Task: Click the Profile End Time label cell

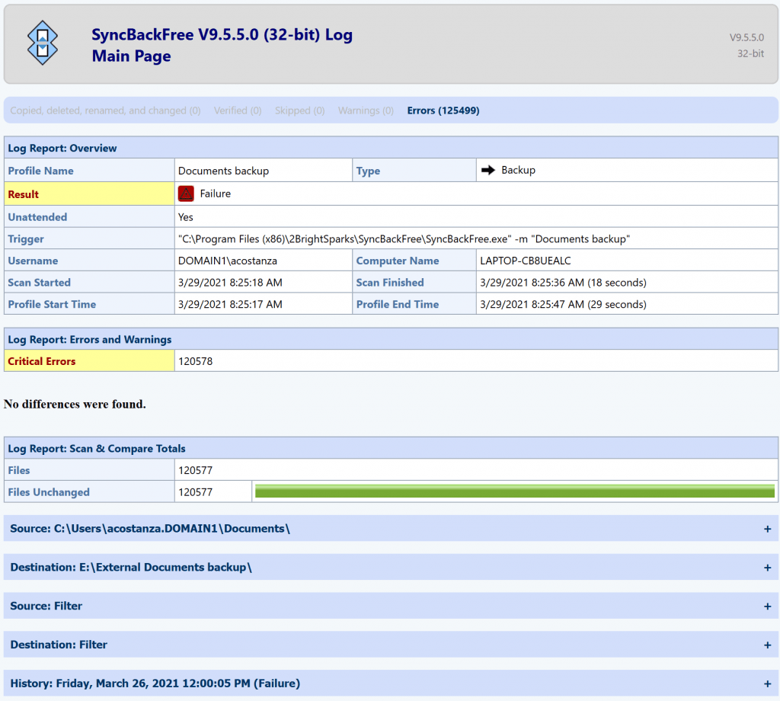Action: [414, 305]
